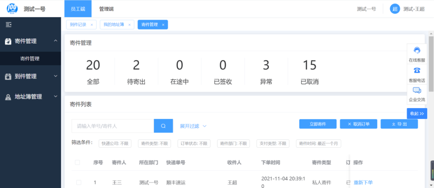The height and width of the screenshot is (188, 434).
Task: Click 导出 export button
Action: click(x=399, y=124)
